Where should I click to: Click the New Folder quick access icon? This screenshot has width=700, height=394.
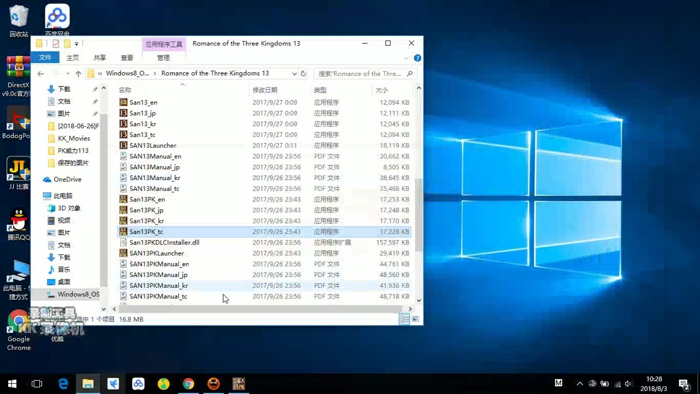tap(67, 43)
